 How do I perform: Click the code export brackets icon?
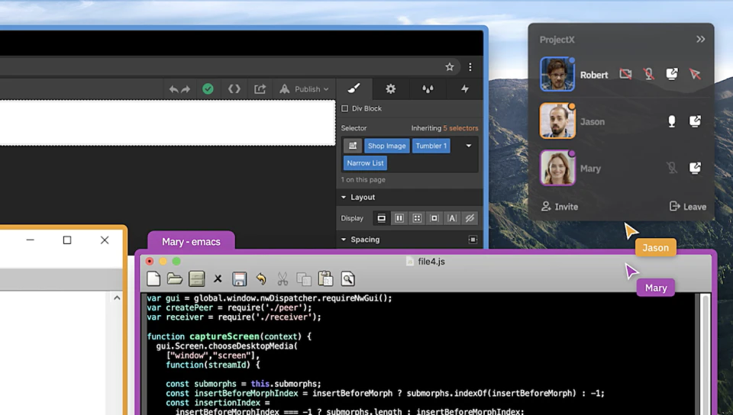click(x=234, y=88)
